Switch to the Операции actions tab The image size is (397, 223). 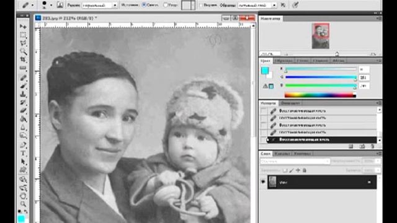coord(290,103)
